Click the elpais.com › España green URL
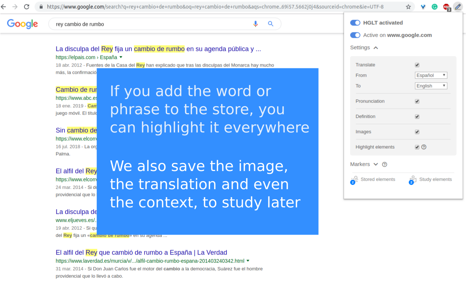Viewport: 466px width, 291px height. pos(86,57)
